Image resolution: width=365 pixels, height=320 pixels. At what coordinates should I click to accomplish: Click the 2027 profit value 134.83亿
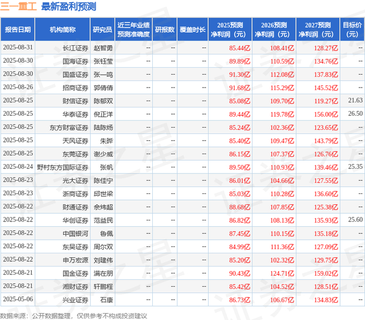point(326,300)
